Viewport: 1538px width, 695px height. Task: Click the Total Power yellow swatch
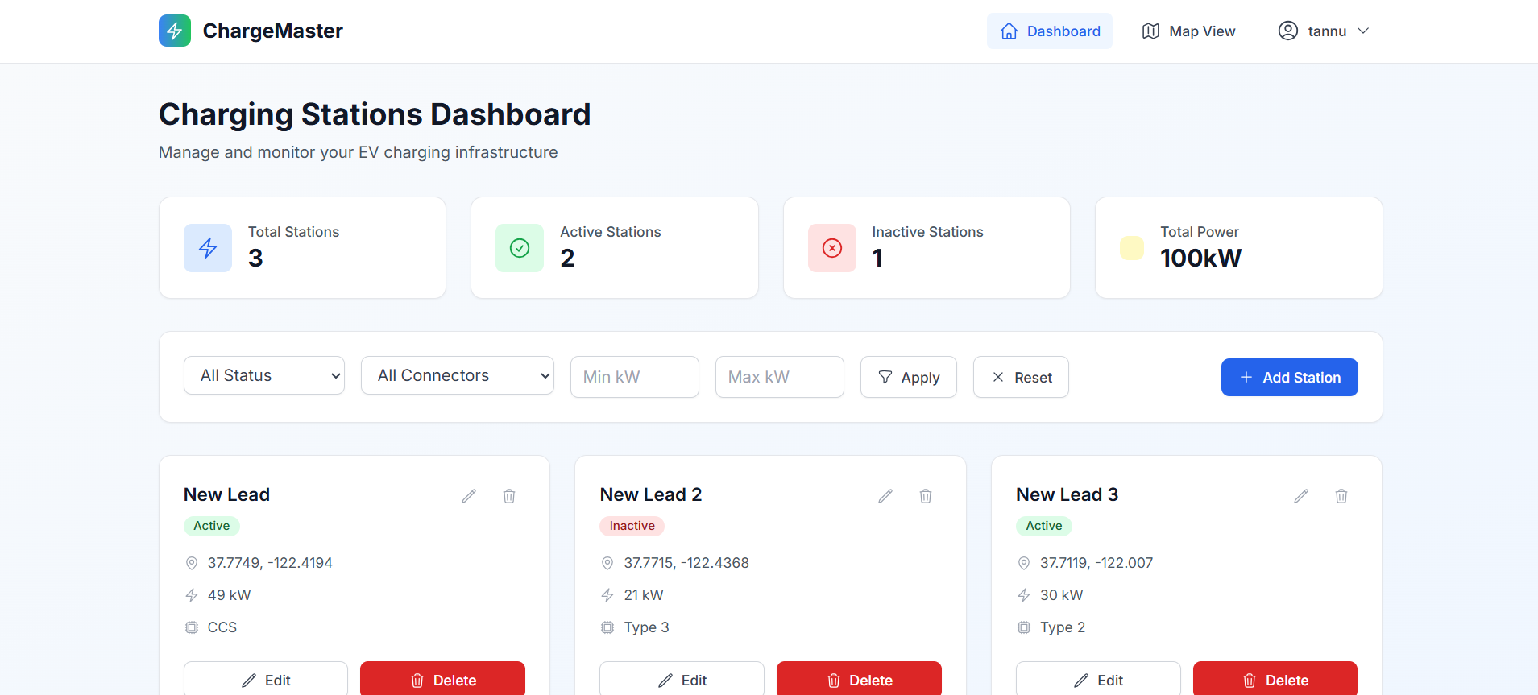tap(1132, 248)
